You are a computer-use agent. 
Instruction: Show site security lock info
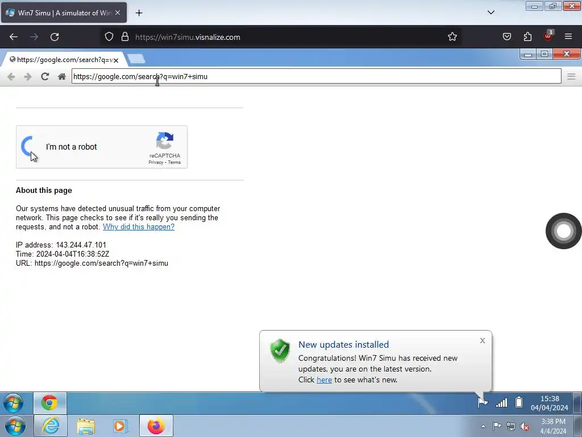[x=125, y=37]
